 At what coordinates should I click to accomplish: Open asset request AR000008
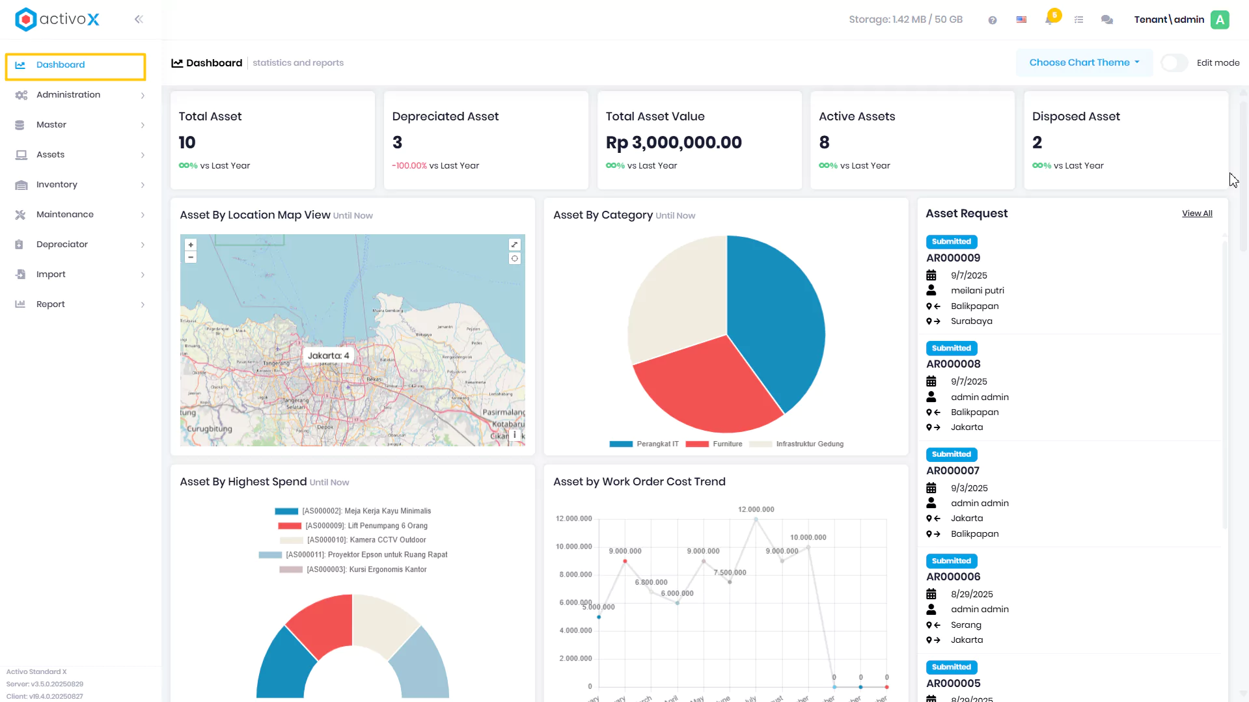[953, 364]
